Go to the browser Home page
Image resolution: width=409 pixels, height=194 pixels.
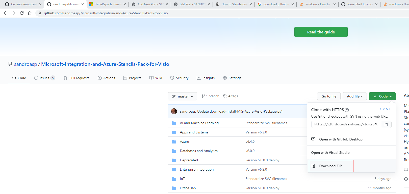coord(30,13)
